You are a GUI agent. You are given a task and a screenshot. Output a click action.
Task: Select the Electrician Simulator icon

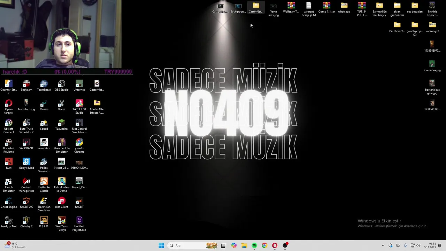[x=44, y=204]
